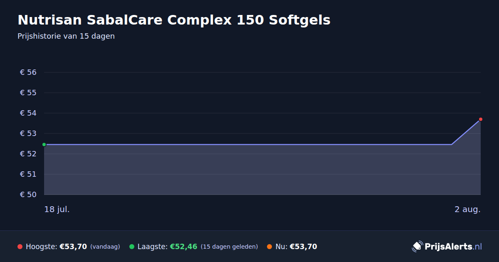Click the € 50 axis label

point(28,195)
